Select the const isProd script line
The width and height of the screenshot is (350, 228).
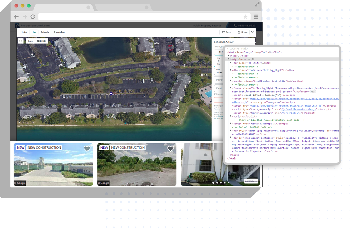click(x=264, y=95)
